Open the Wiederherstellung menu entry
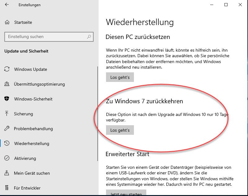 tap(32, 143)
